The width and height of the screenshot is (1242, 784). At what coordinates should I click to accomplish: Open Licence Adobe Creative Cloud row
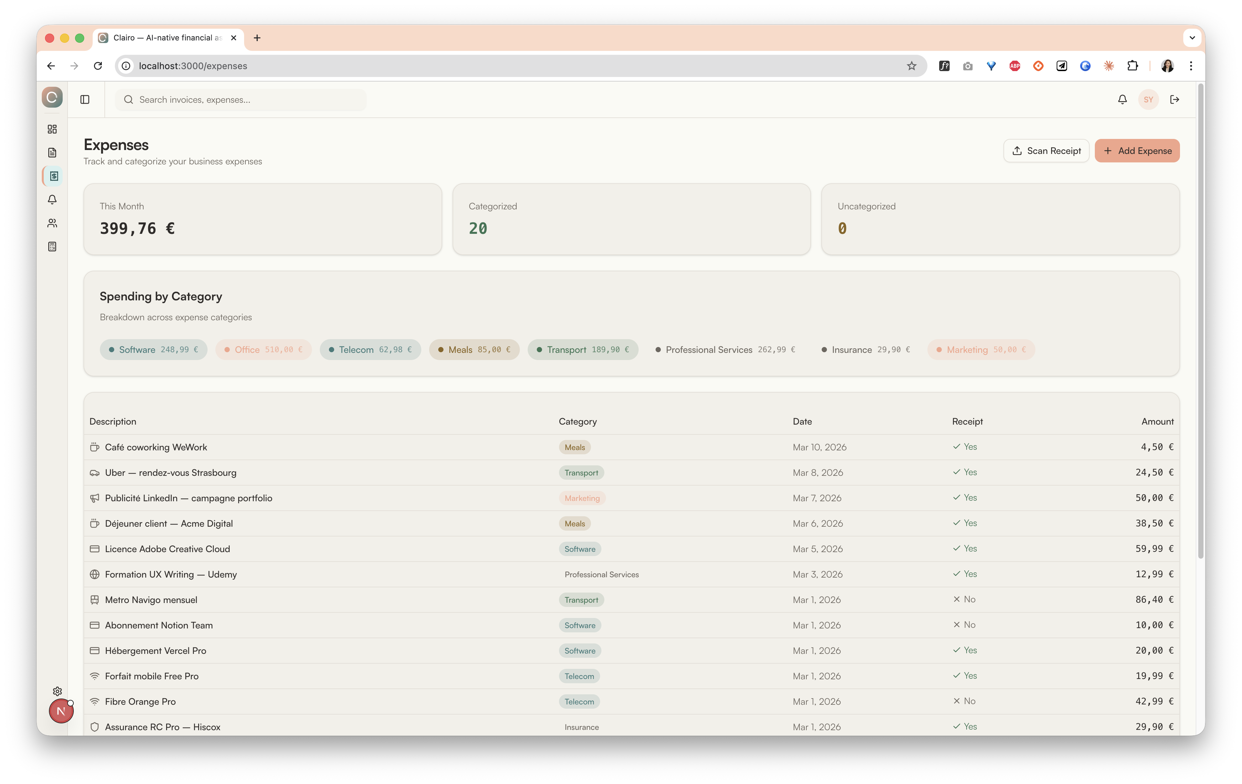click(631, 549)
